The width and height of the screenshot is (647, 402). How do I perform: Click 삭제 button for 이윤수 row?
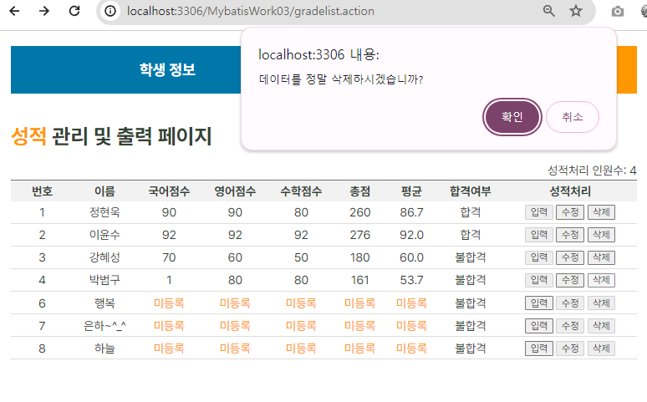pyautogui.click(x=601, y=235)
